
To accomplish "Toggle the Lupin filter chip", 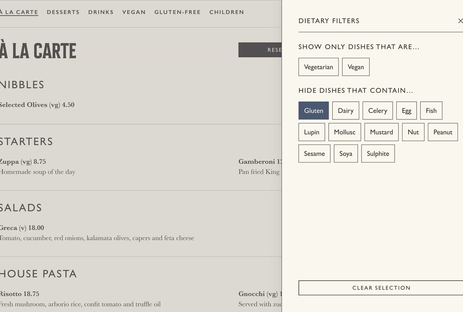I will coord(311,132).
